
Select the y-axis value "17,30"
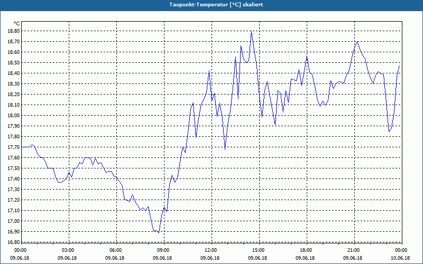point(14,190)
